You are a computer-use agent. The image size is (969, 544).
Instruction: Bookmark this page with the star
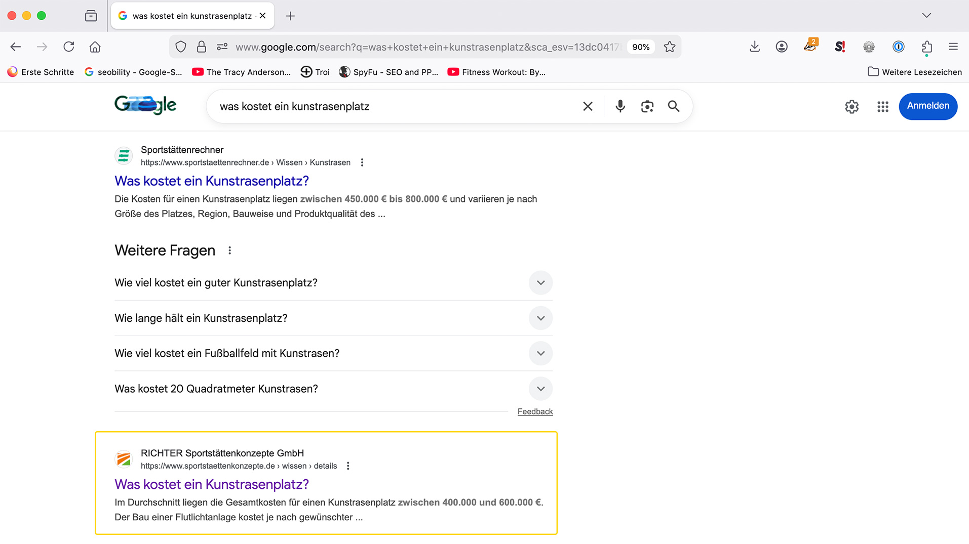tap(670, 47)
